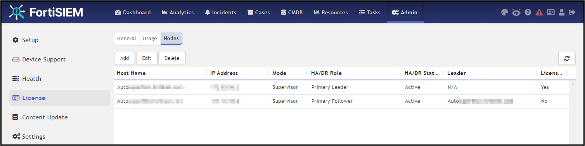The width and height of the screenshot is (585, 146).
Task: Click the ID card icon in header
Action: (x=550, y=12)
